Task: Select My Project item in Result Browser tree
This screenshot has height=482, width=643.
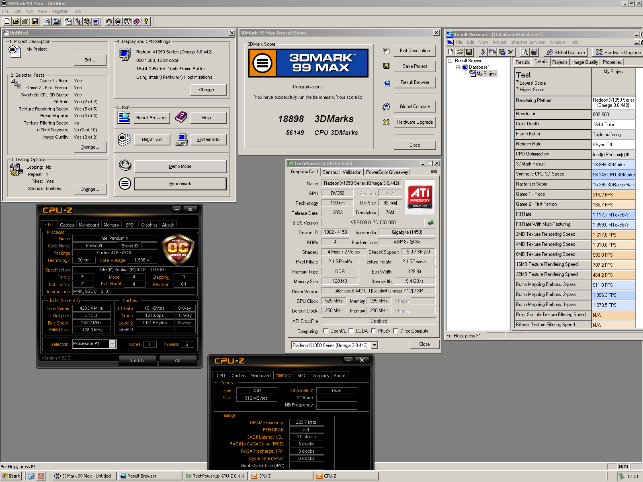Action: click(x=486, y=74)
